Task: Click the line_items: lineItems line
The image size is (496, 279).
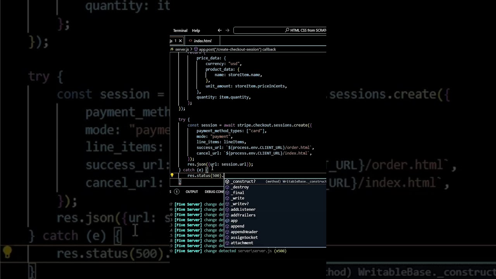Action: (221, 142)
